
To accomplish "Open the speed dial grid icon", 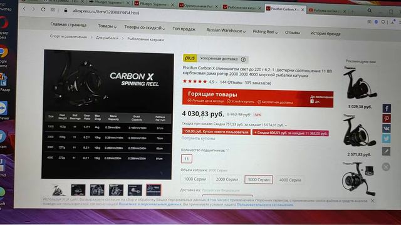I will click(x=53, y=10).
